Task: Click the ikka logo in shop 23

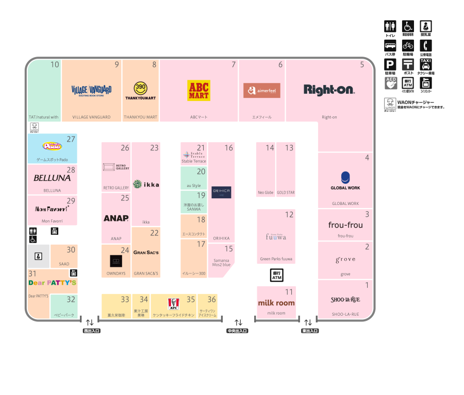Action: tap(146, 184)
